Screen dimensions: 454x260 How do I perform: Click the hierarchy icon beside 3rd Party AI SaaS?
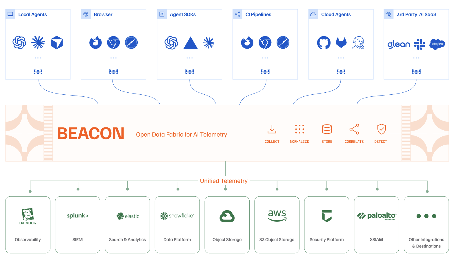tap(388, 14)
